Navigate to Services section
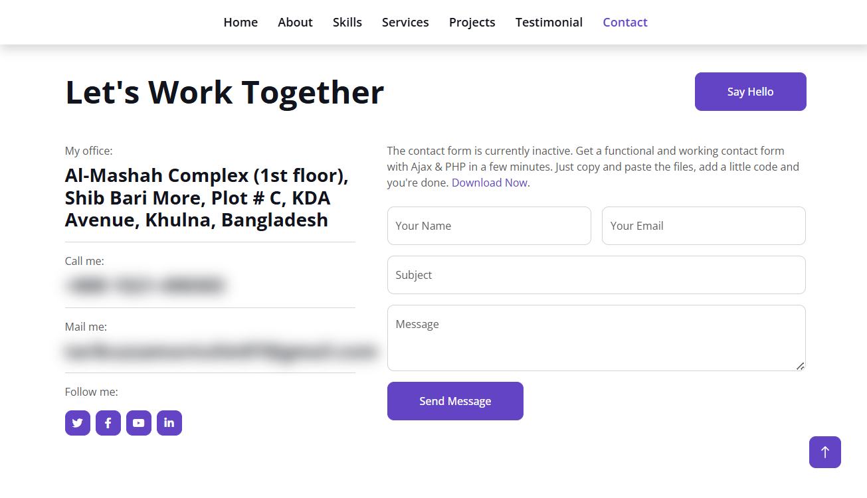This screenshot has width=867, height=498. tap(405, 22)
